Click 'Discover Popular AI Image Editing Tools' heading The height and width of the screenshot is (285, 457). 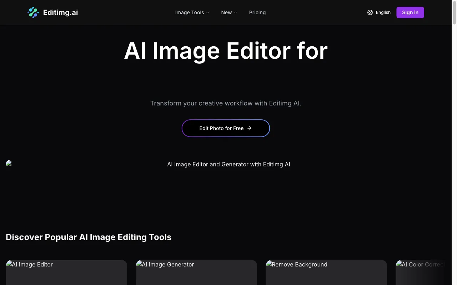(x=89, y=237)
